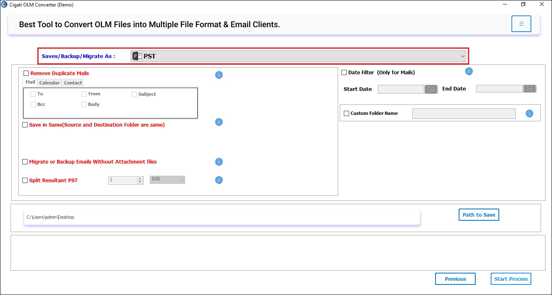Restore down the application window
The image size is (552, 295).
click(x=523, y=4)
